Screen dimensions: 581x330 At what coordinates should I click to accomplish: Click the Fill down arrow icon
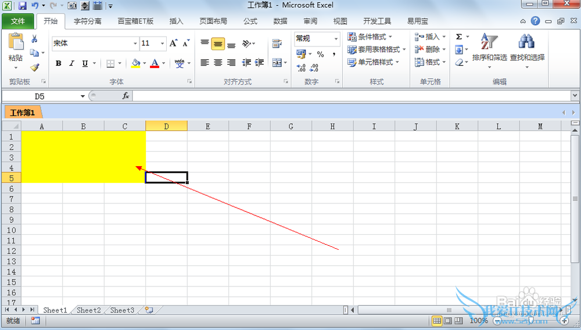coord(459,49)
